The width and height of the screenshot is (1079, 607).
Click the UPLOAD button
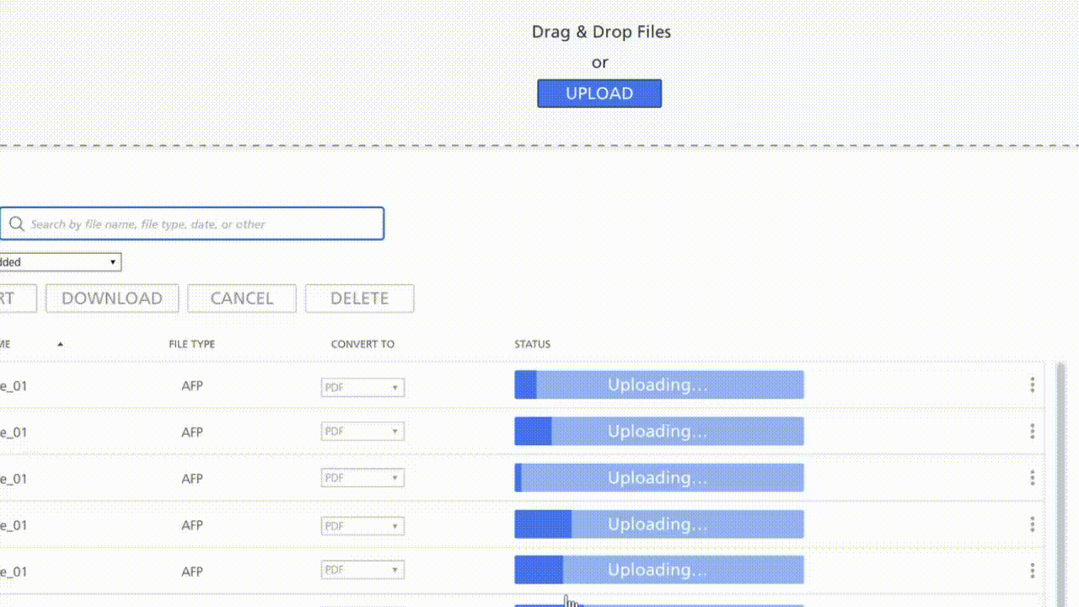tap(599, 93)
